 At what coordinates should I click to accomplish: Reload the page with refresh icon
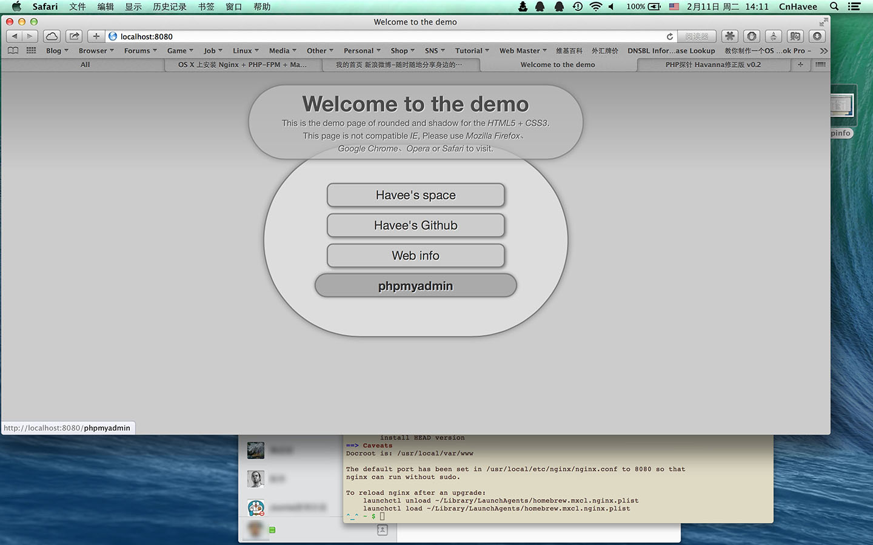tap(670, 36)
